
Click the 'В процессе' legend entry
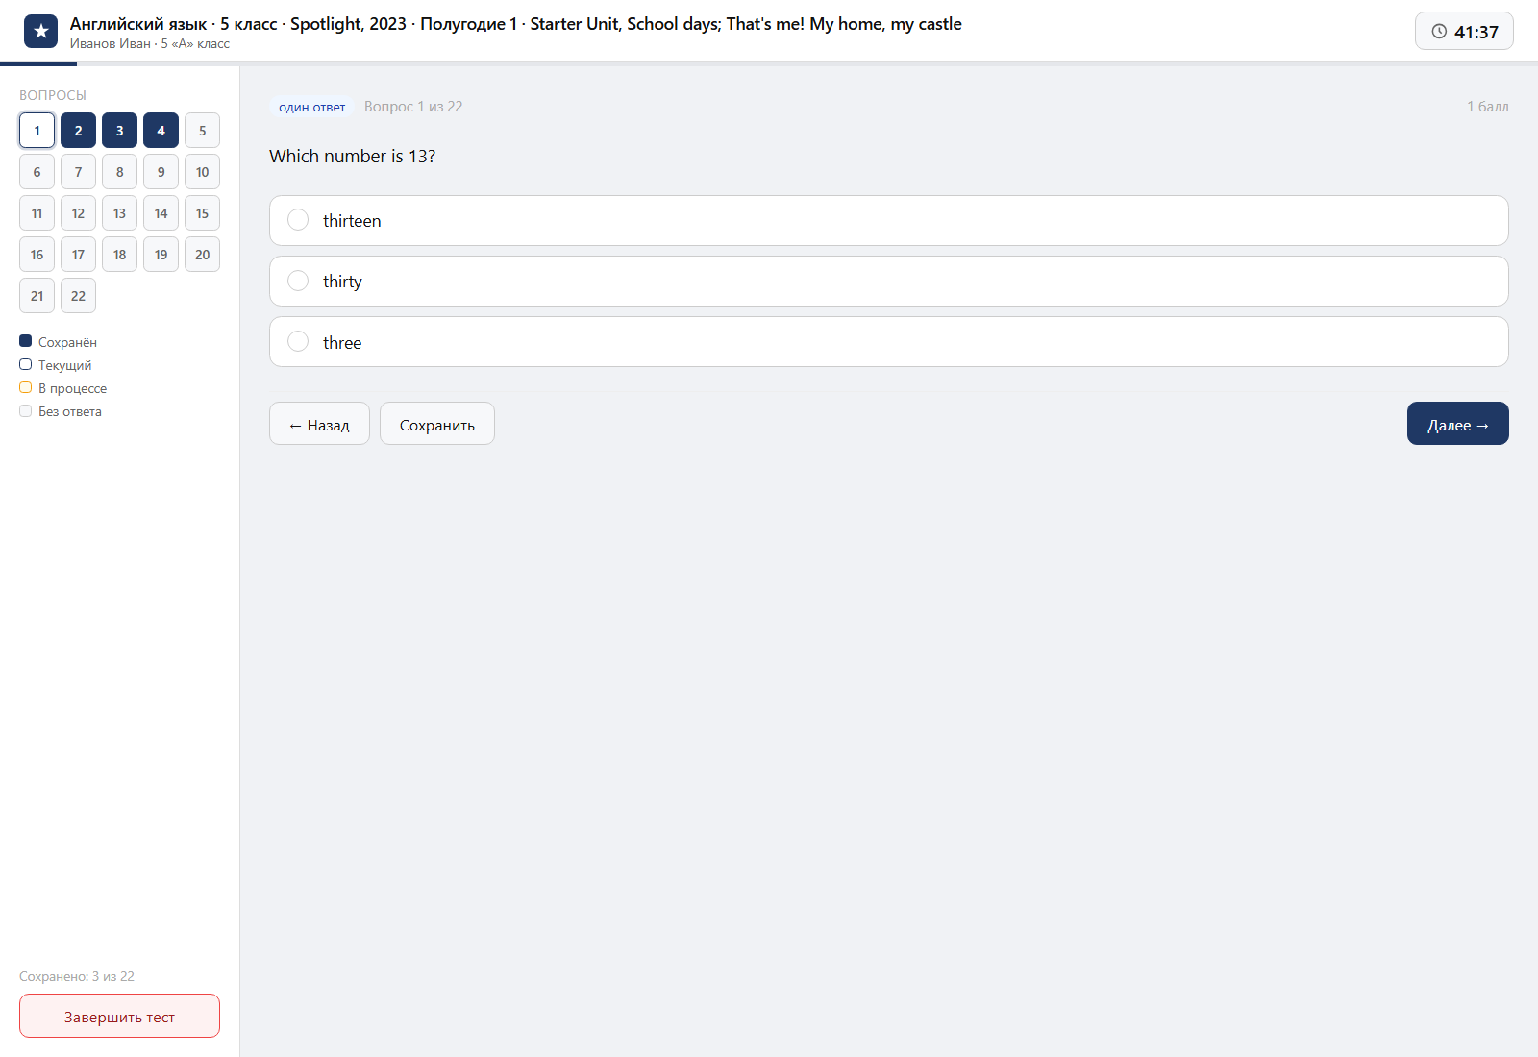coord(63,388)
